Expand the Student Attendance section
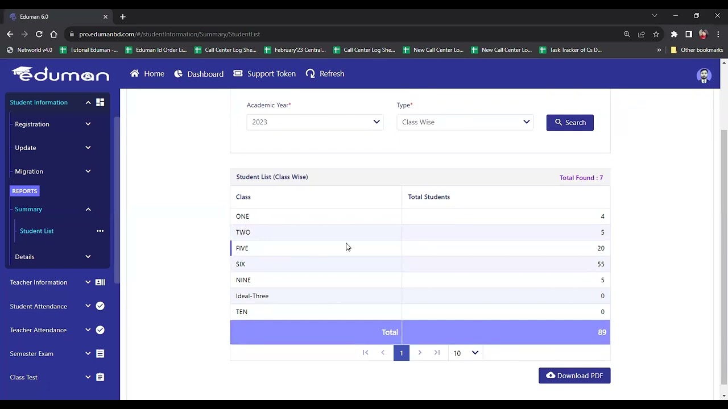 coord(88,306)
